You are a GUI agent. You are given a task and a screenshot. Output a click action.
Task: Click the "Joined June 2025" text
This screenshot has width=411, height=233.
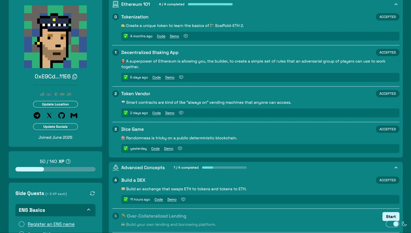(x=55, y=137)
